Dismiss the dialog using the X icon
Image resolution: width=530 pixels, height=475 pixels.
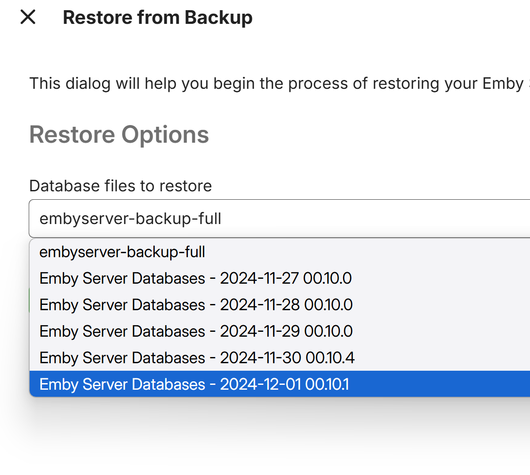(x=28, y=17)
